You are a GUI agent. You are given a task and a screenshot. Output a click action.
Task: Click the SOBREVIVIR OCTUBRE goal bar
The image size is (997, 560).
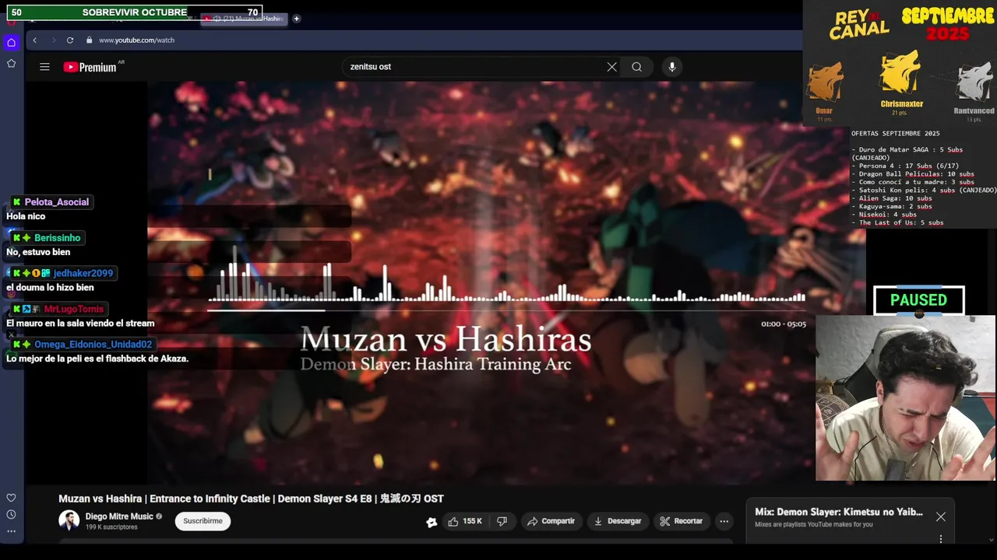pyautogui.click(x=135, y=12)
